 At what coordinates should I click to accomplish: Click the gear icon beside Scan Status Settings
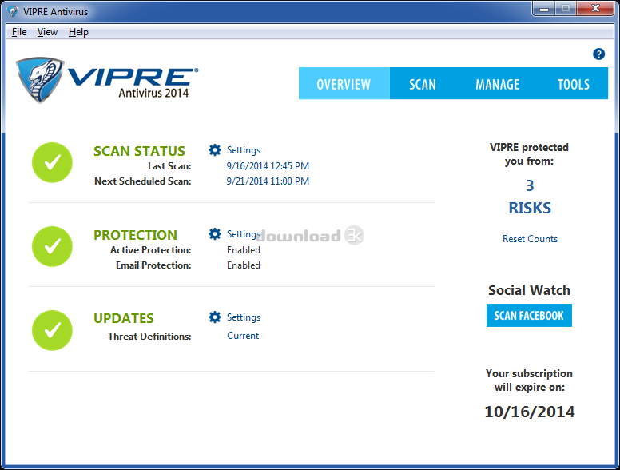click(x=214, y=150)
